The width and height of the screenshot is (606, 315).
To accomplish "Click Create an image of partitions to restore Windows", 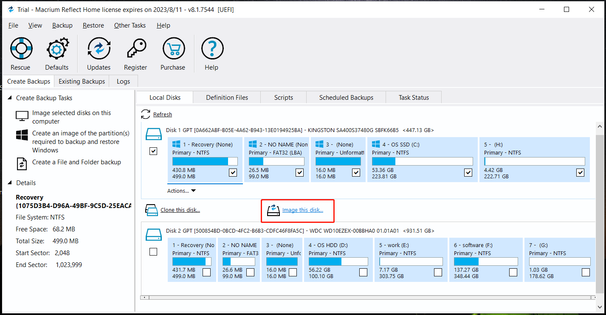I will pos(81,142).
